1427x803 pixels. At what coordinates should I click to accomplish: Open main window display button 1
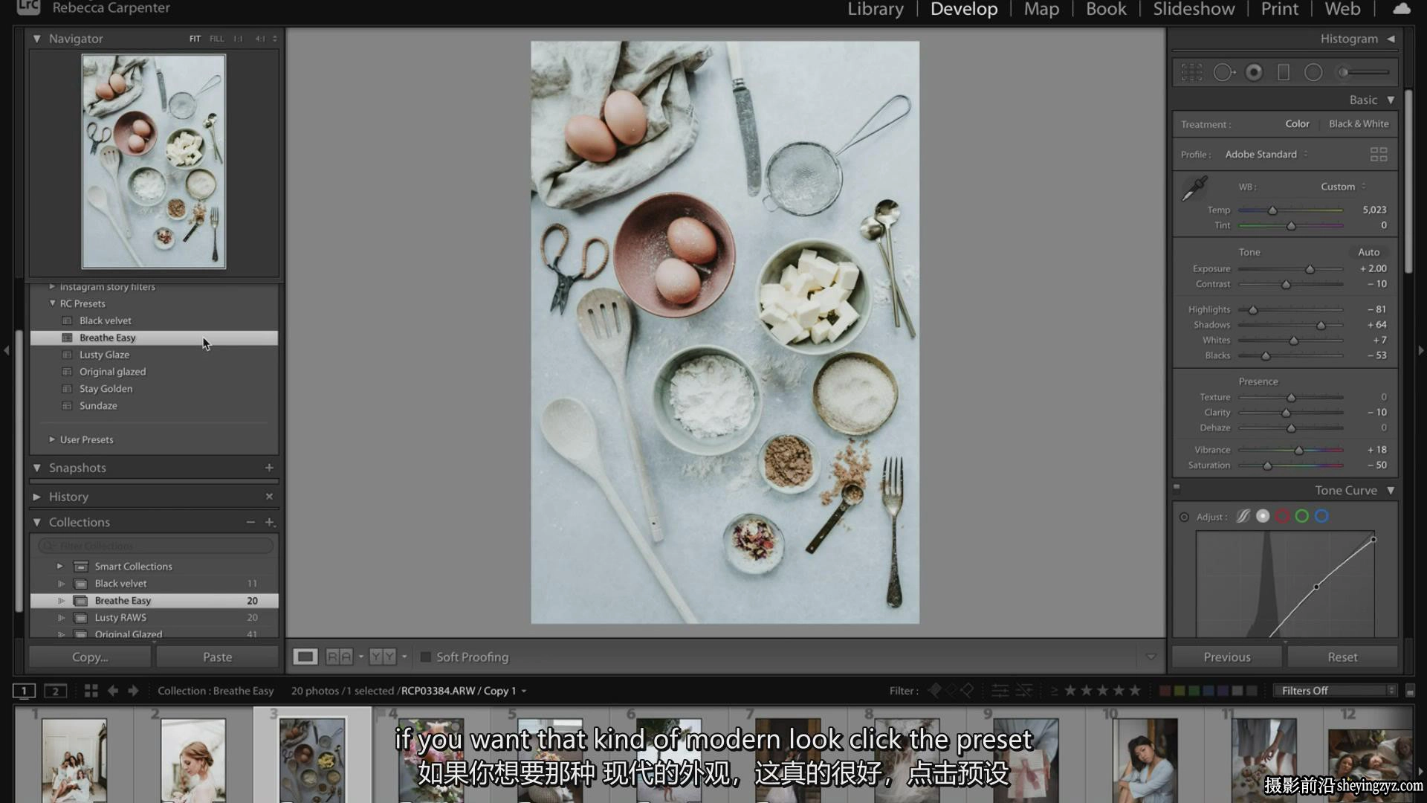pyautogui.click(x=24, y=691)
